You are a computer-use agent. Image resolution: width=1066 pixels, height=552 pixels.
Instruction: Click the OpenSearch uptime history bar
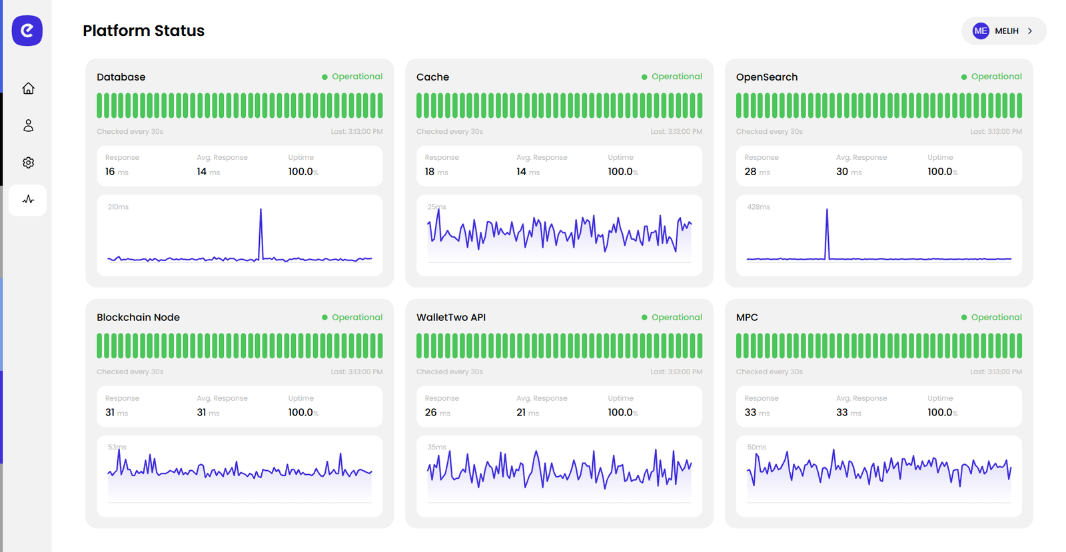(879, 105)
